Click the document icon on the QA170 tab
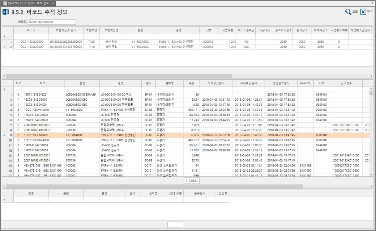376x231 pixels. [x=5, y=3]
